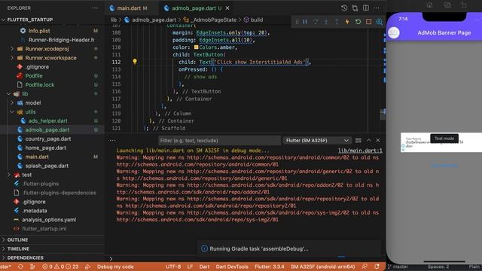Trigger Flutter hot reload lightning icon

coord(347,22)
